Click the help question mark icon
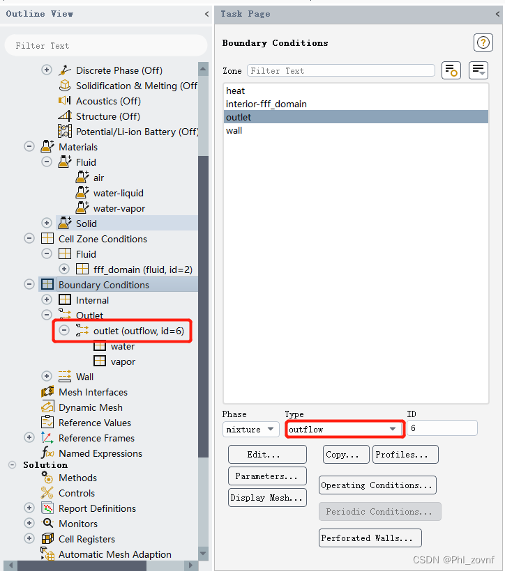The image size is (505, 571). pos(483,42)
